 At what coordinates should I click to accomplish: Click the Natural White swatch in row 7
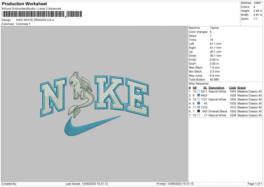click(x=199, y=115)
